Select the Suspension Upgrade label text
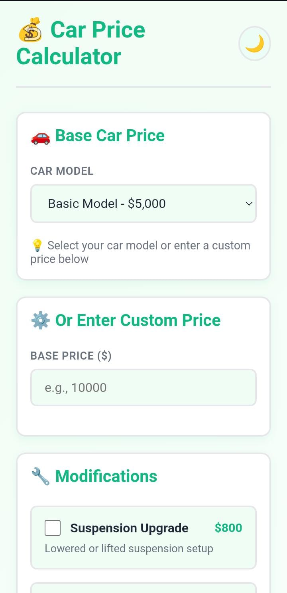 (129, 528)
